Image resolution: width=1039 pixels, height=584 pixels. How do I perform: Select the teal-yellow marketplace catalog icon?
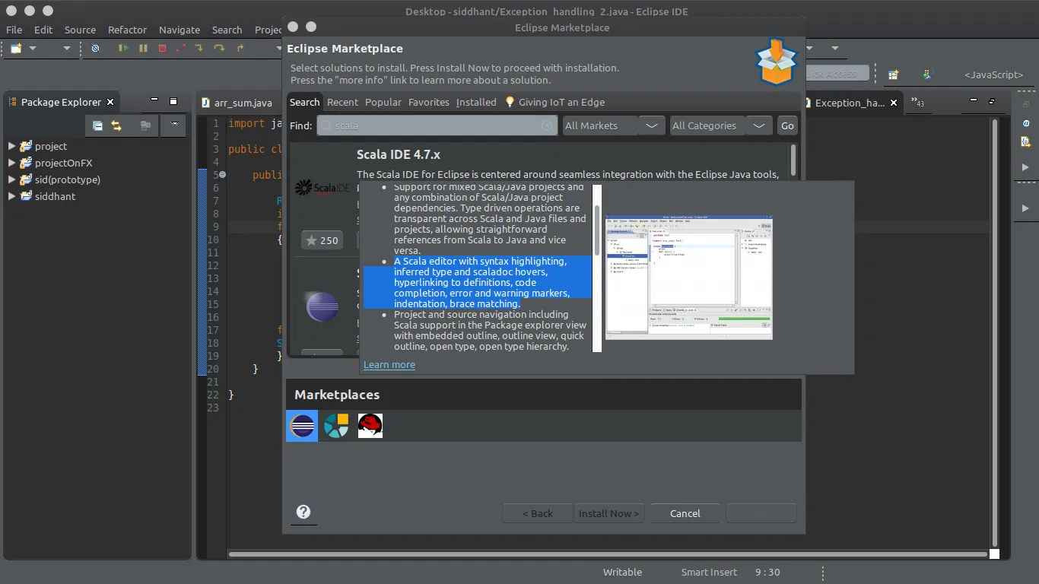[x=336, y=426]
